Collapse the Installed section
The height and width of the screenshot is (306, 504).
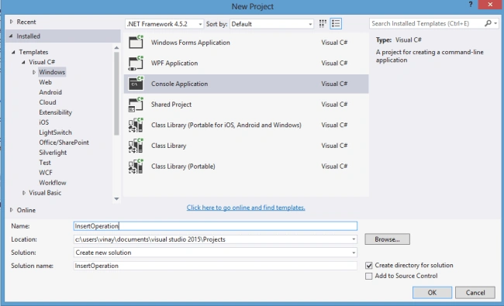pos(11,36)
